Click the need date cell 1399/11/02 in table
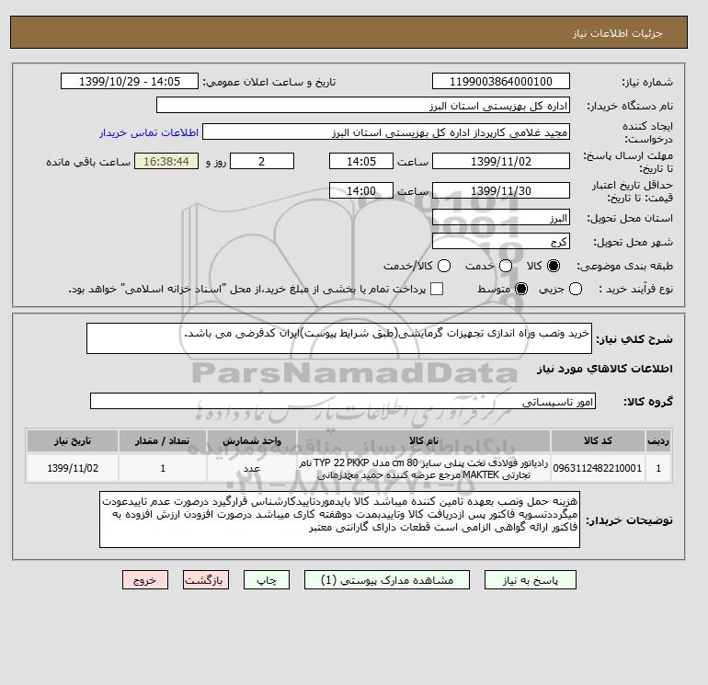 coord(73,468)
